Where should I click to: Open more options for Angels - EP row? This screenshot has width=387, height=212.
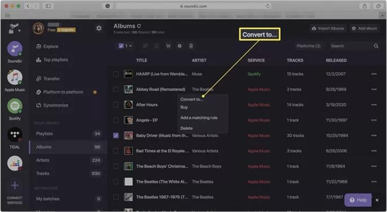(374, 120)
